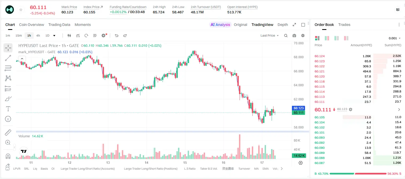
Task: Show only buy orders in order book
Action: [x=337, y=38]
